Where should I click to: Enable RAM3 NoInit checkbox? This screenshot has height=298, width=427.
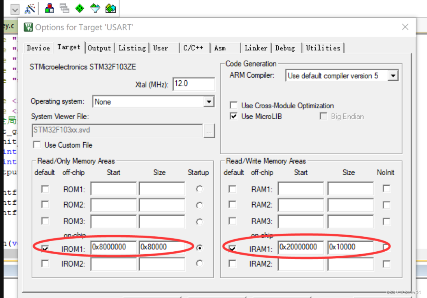386,221
